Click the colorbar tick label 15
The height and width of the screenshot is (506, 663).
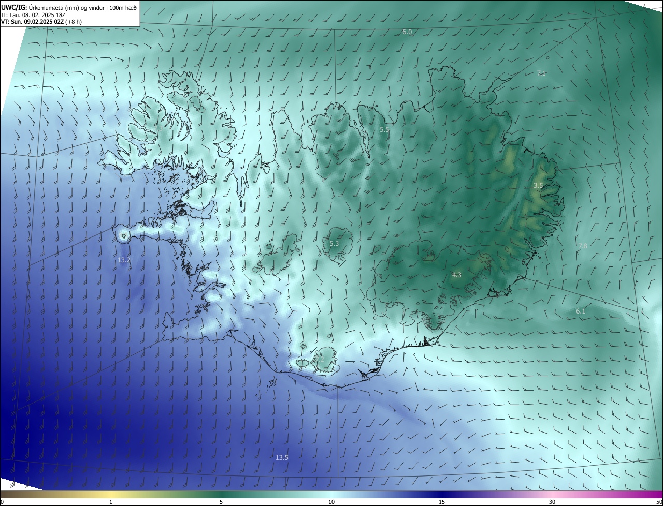(442, 502)
